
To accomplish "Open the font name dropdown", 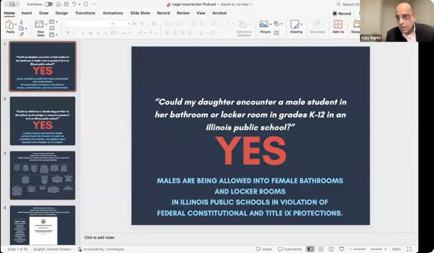I will 112,24.
